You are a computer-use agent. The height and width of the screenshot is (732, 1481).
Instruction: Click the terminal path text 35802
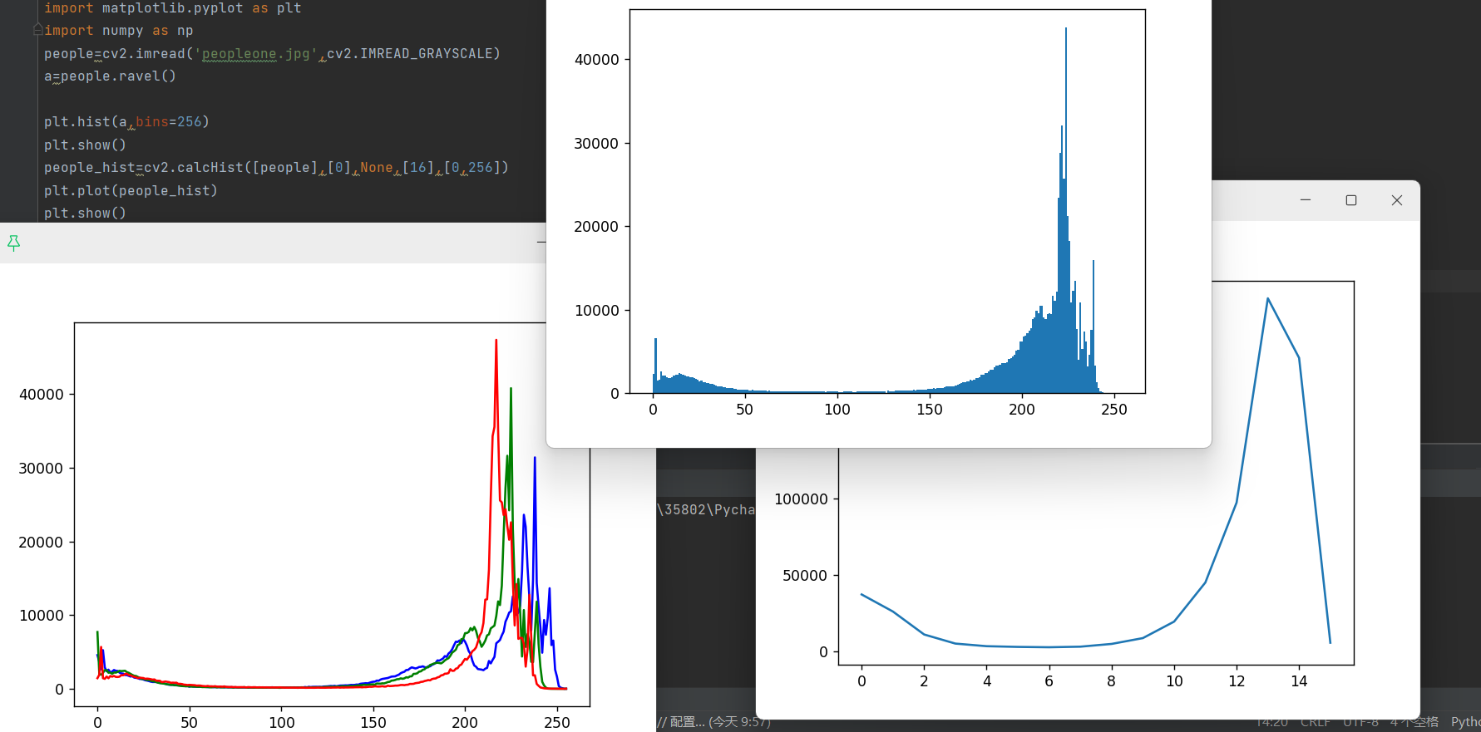(x=685, y=509)
